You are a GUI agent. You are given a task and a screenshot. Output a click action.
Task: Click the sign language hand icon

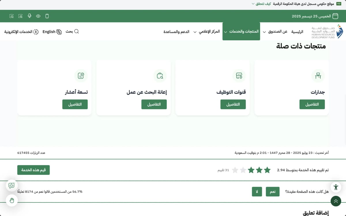(x=12, y=200)
